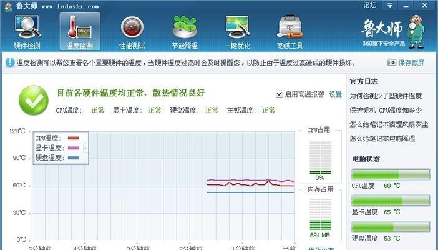
Task: Click the 60 ℃ CPU temperature reading
Action: pyautogui.click(x=392, y=186)
